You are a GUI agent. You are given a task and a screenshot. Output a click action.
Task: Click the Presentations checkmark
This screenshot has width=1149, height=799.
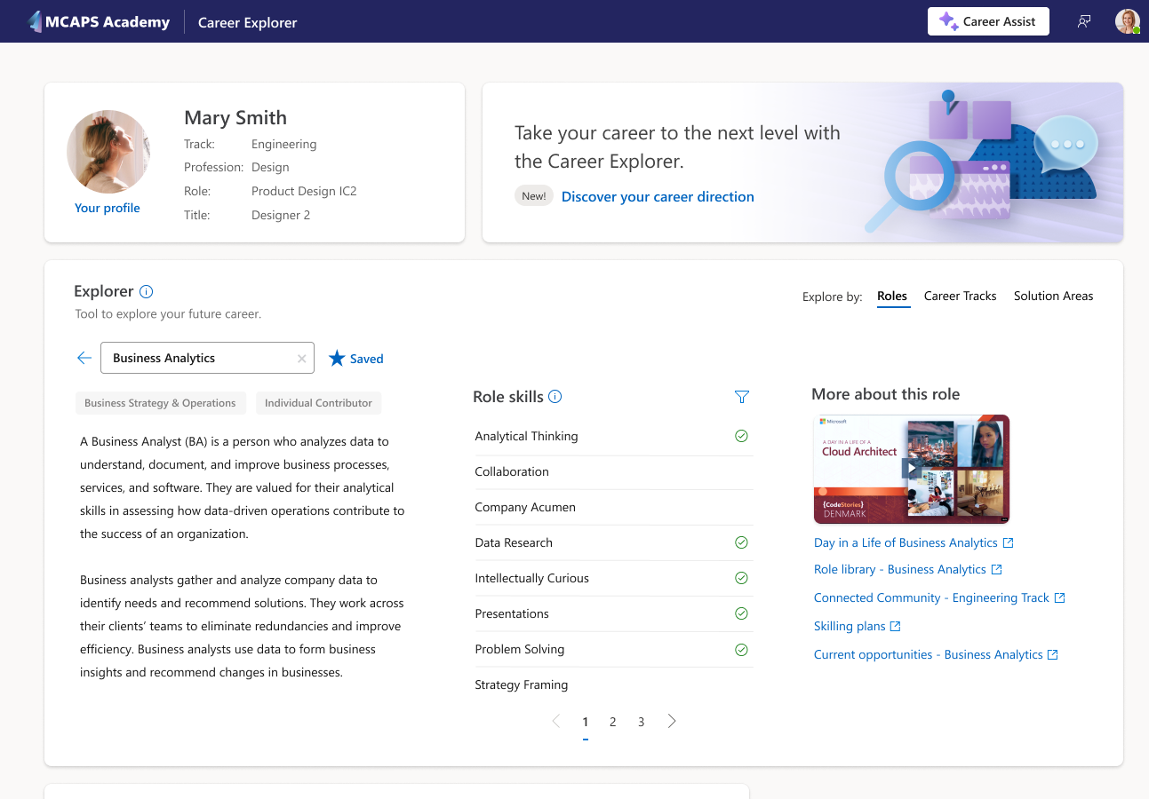point(741,613)
